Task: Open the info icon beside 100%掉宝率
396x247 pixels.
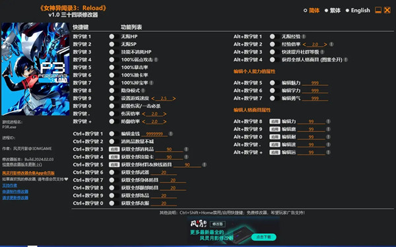Action: pos(151,83)
